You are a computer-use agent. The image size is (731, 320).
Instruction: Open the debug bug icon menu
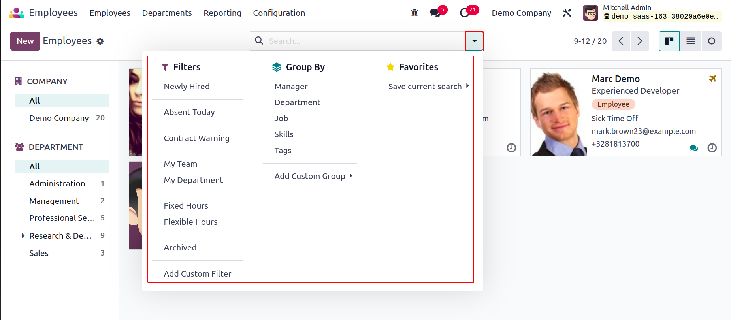pos(414,13)
